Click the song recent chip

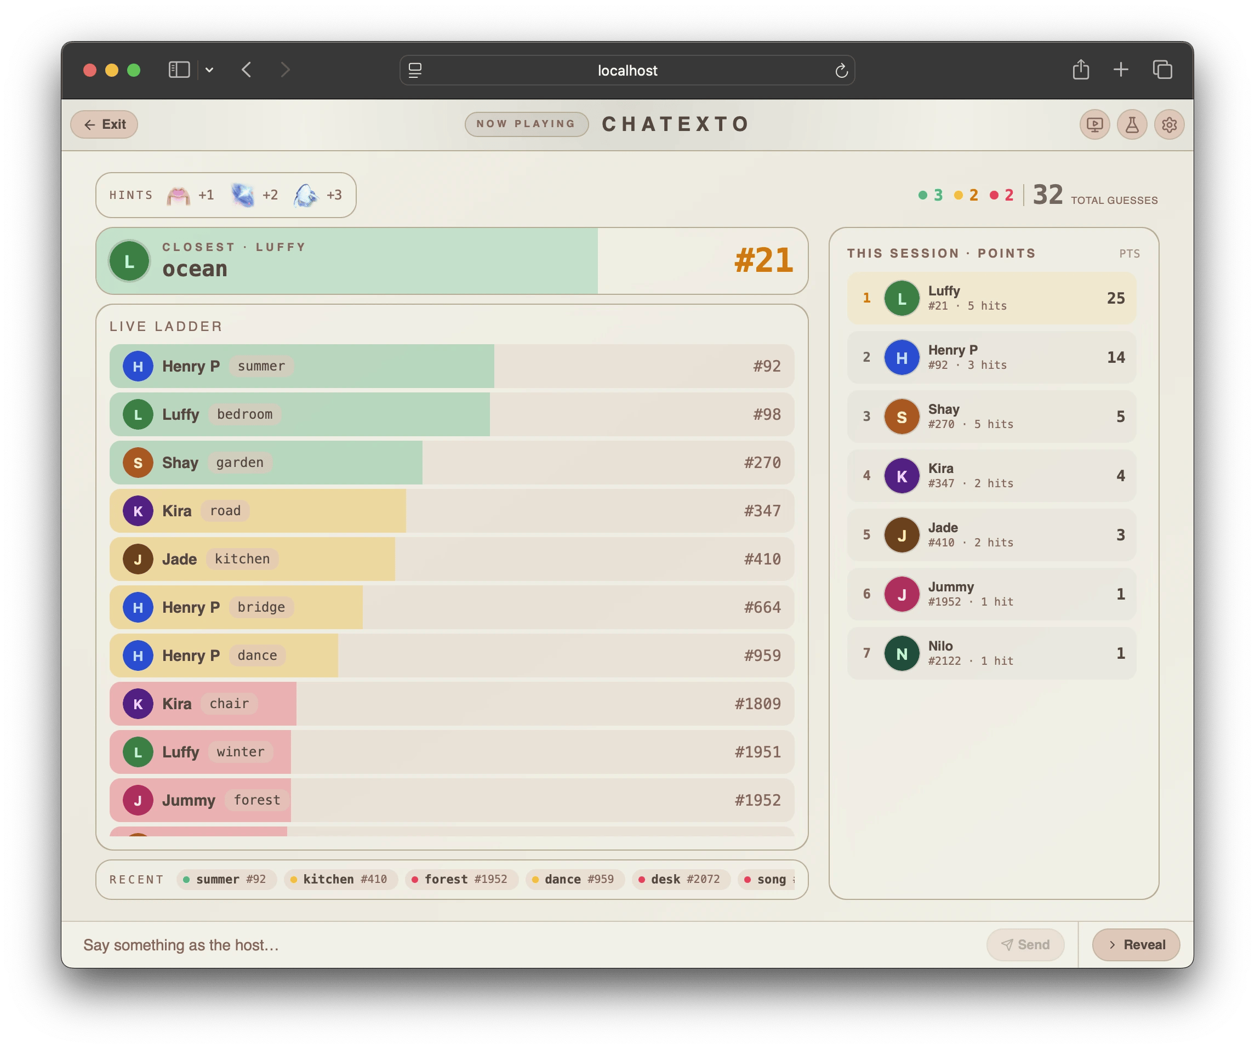point(767,879)
